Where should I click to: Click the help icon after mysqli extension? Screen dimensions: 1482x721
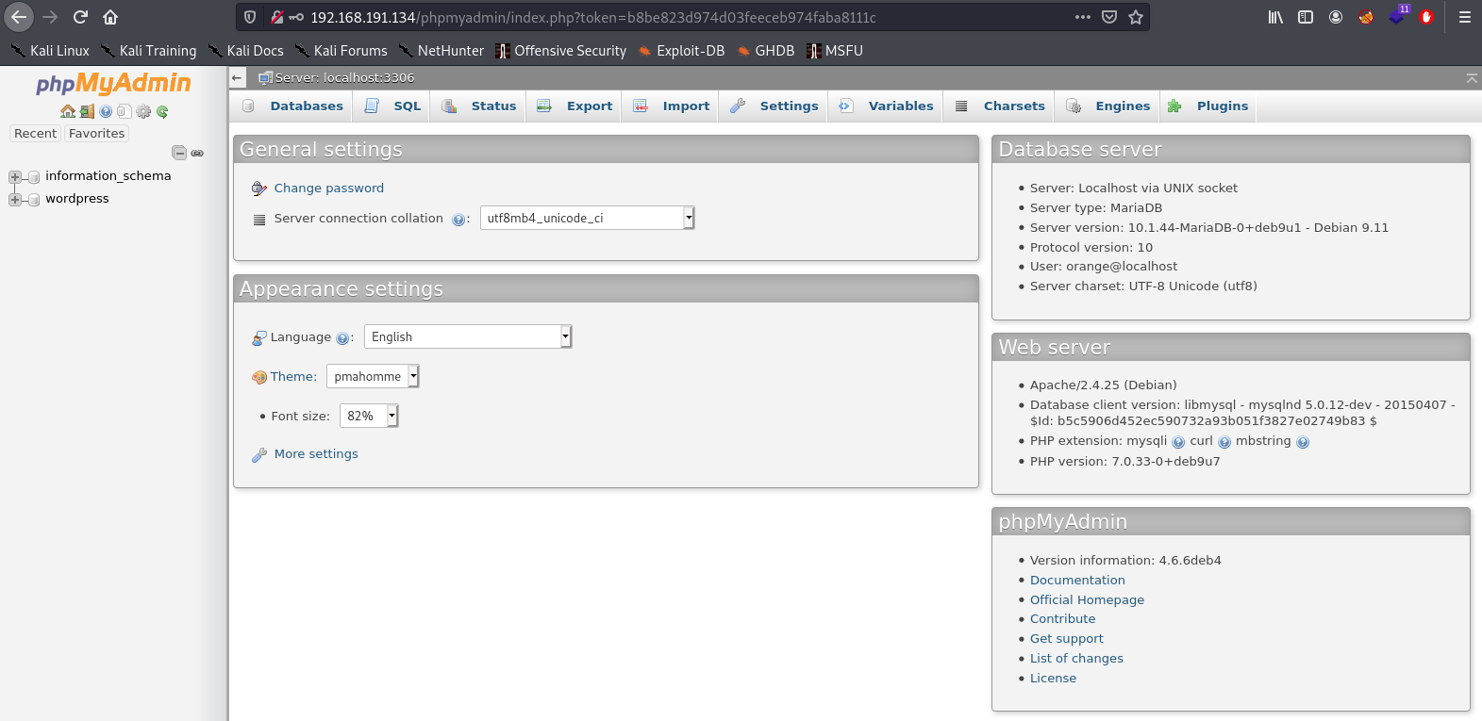point(1178,442)
